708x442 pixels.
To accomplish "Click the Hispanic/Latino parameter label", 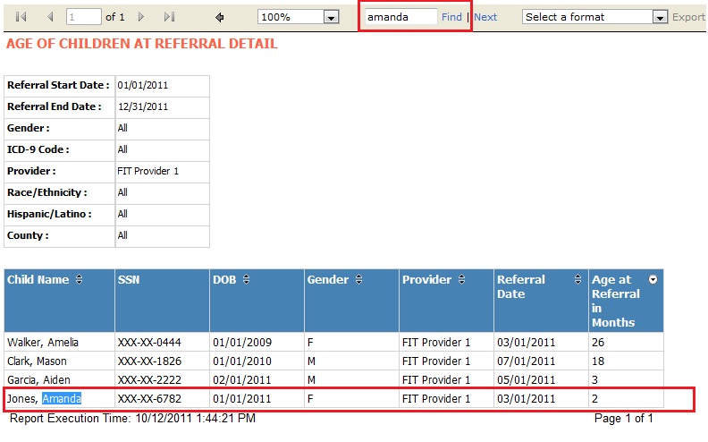I will (x=50, y=214).
